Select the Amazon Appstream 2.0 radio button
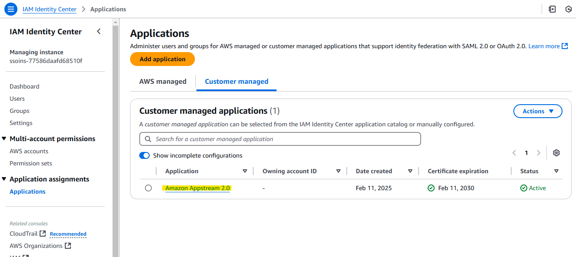576x257 pixels. [148, 188]
